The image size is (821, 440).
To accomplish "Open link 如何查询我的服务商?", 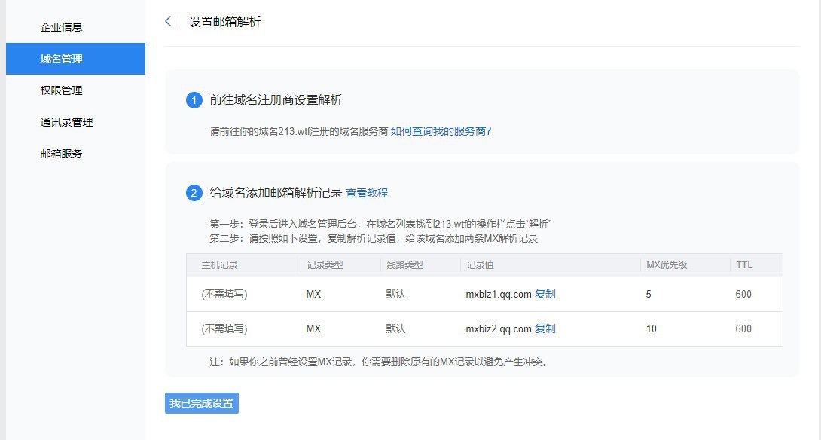I will [441, 131].
